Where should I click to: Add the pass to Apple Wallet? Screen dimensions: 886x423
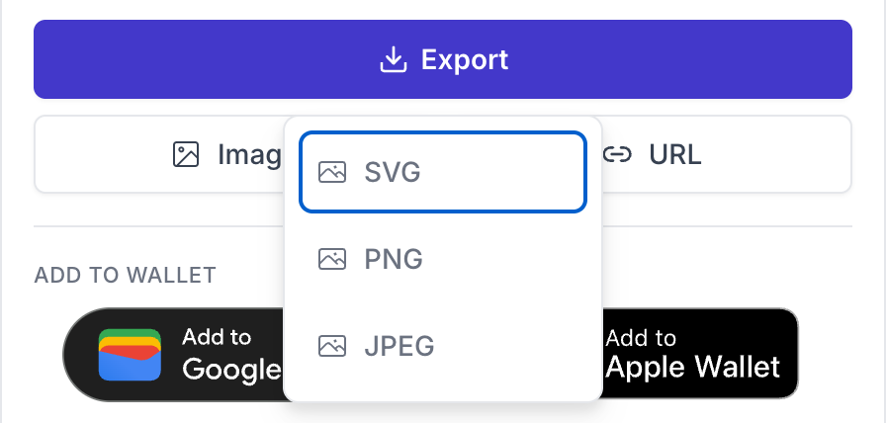700,353
